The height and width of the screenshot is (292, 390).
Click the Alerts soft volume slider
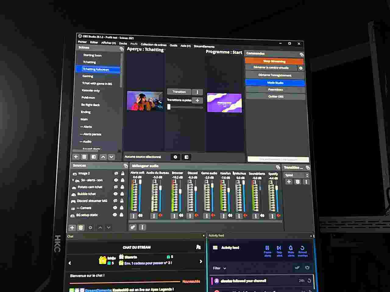tap(140, 195)
